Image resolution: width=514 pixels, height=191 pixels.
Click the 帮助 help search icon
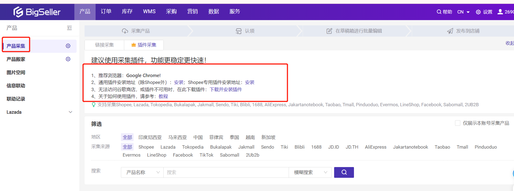[439, 12]
